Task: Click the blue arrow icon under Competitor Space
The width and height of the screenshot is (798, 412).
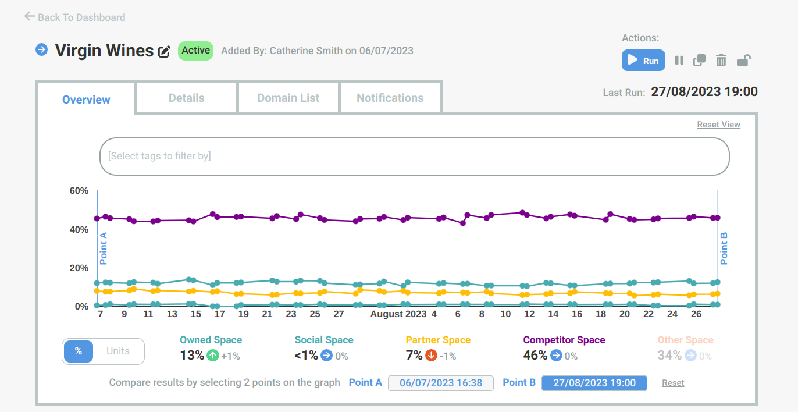Action: pyautogui.click(x=556, y=355)
